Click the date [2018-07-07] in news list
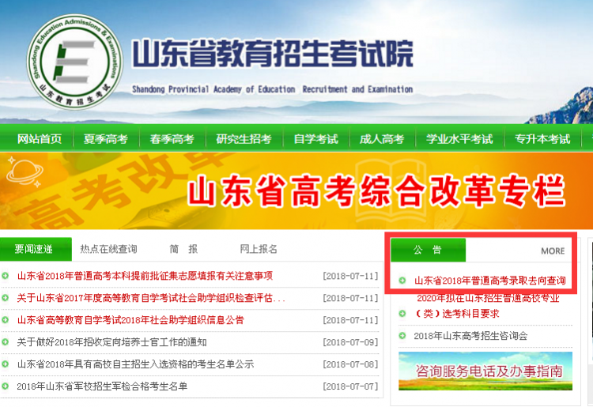Screen dimensions: 593x407 350,386
